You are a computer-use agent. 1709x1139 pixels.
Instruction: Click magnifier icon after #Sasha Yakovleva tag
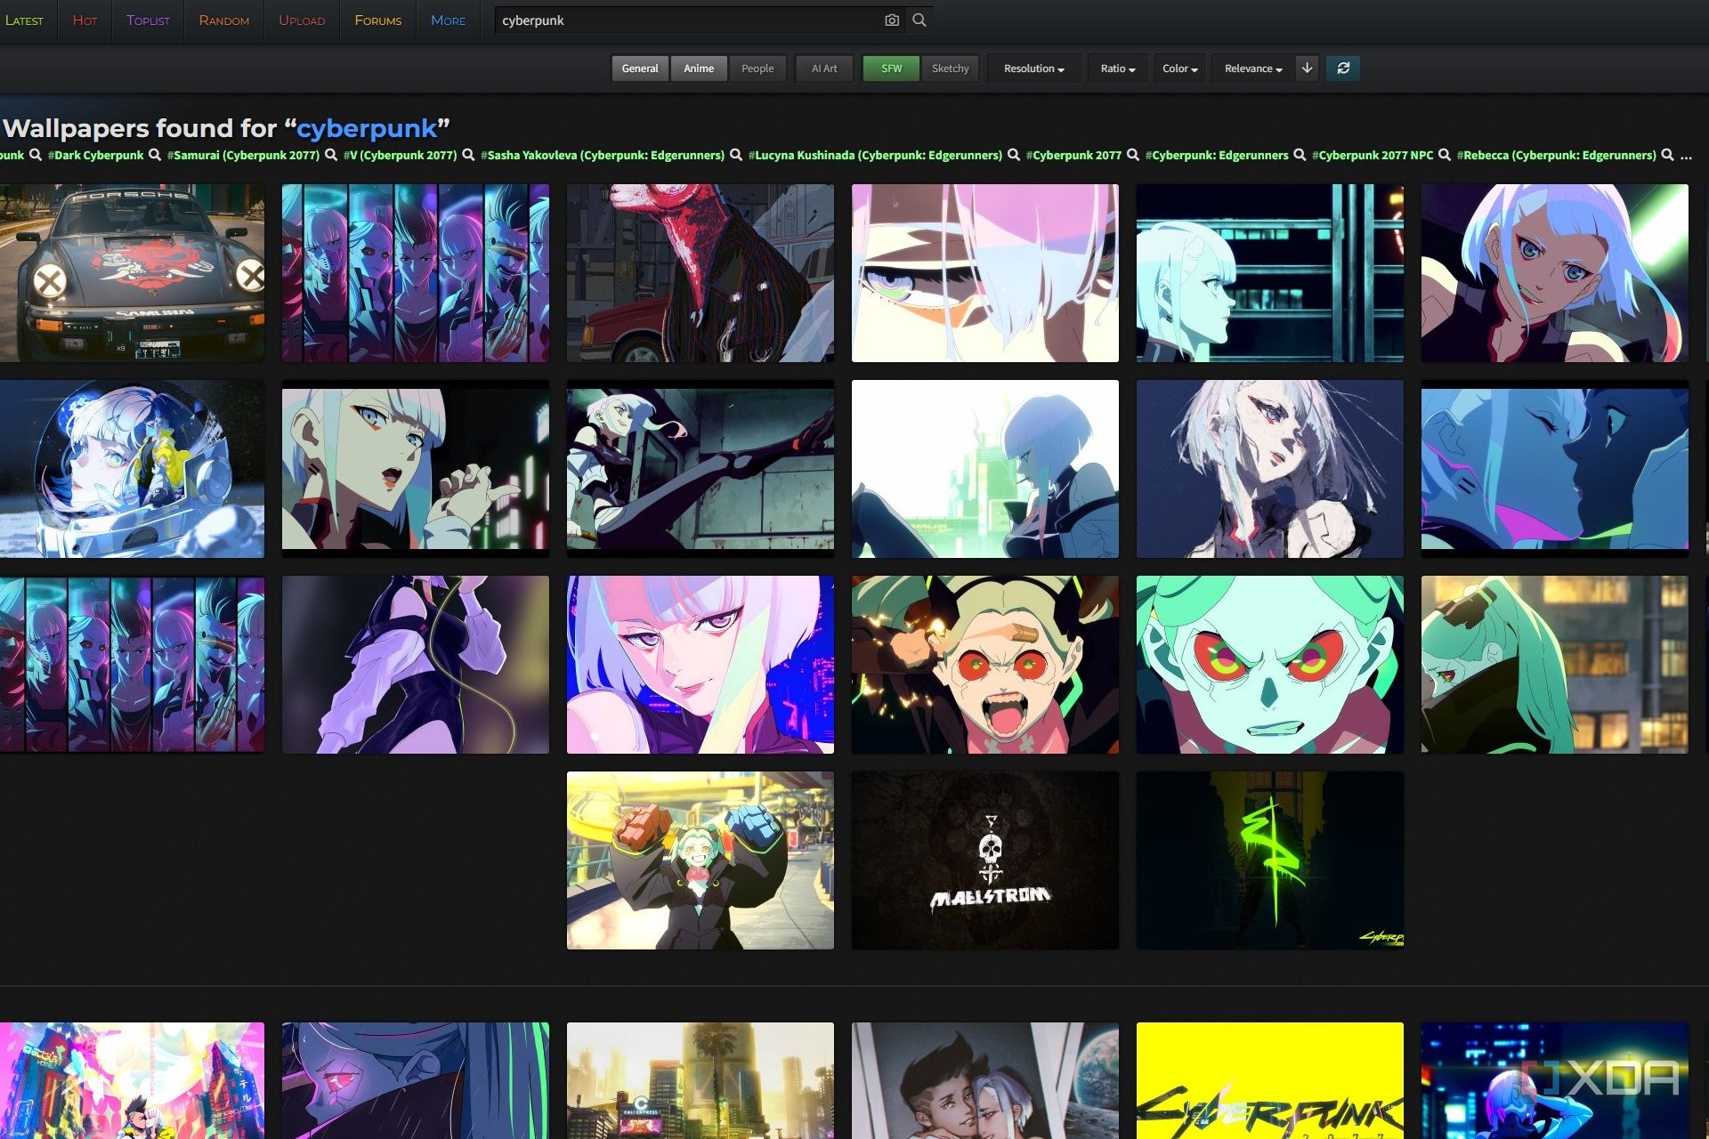pos(736,155)
